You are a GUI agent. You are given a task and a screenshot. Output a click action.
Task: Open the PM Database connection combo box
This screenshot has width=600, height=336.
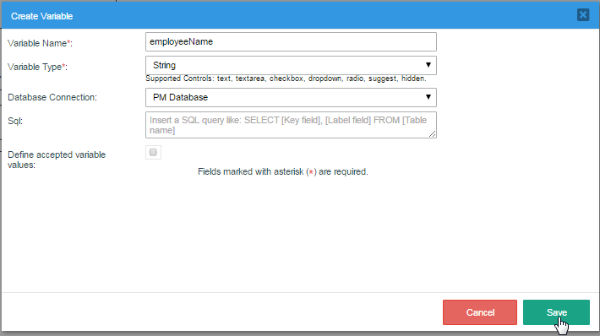pyautogui.click(x=291, y=97)
